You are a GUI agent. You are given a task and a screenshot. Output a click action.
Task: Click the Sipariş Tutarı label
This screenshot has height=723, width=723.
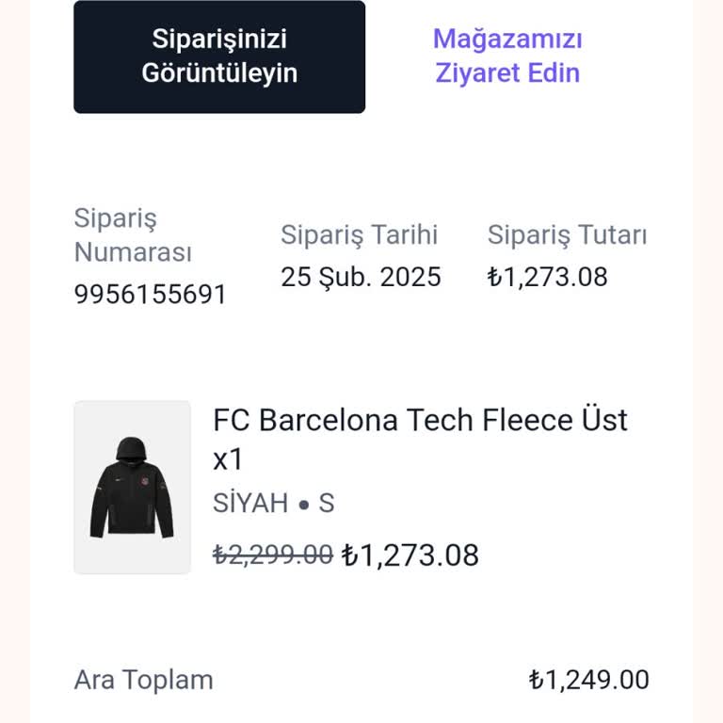point(567,235)
